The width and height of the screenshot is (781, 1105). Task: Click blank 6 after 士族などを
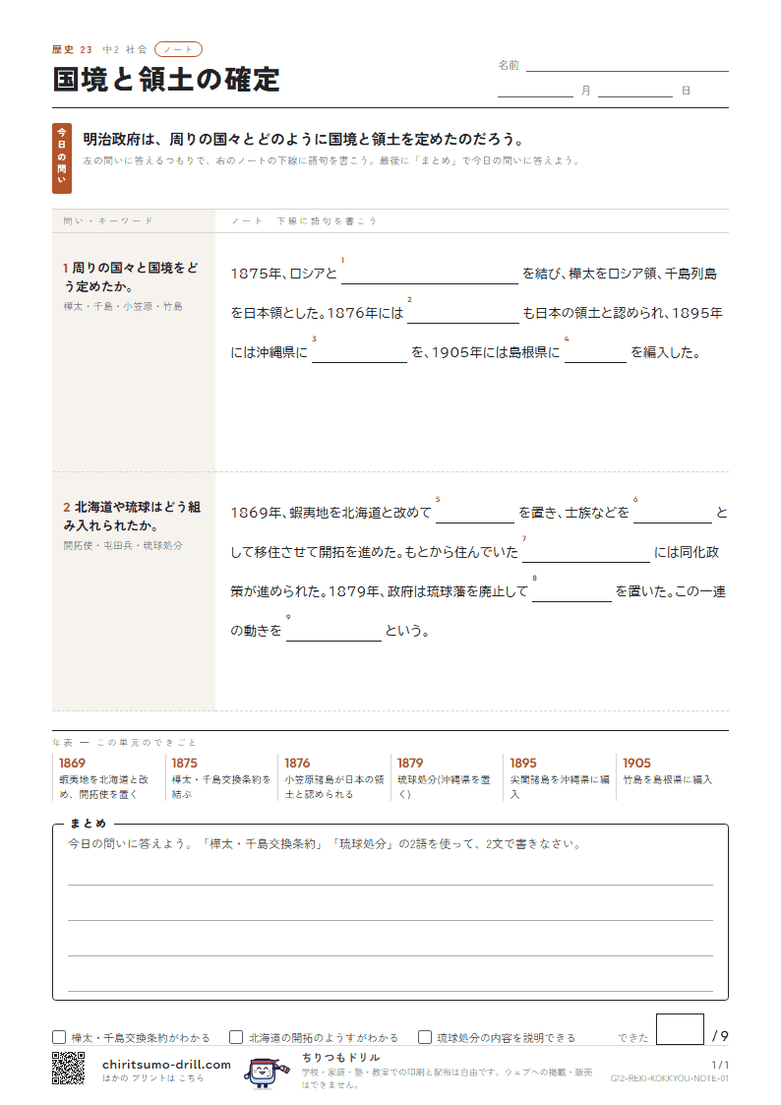[x=673, y=513]
